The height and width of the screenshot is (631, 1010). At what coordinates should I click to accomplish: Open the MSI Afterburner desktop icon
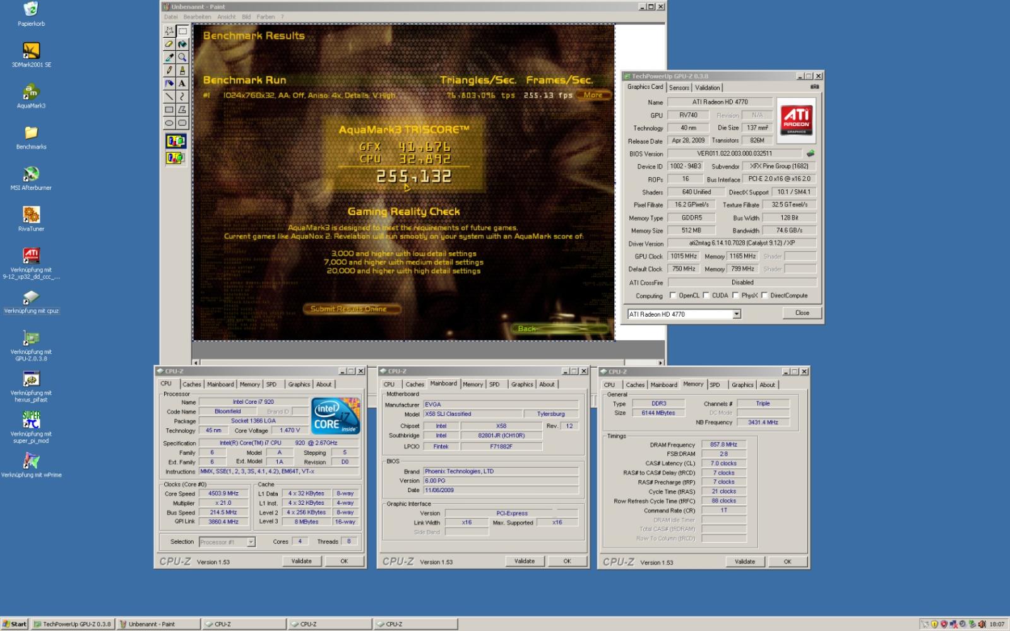(x=31, y=178)
